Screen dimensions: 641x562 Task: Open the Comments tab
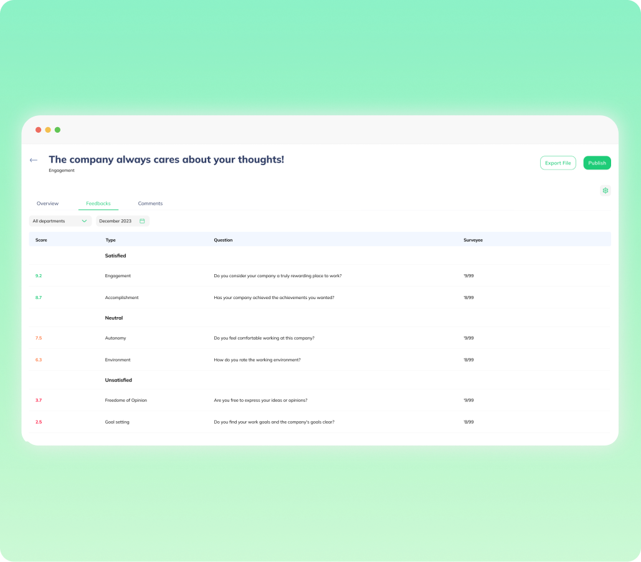click(150, 204)
